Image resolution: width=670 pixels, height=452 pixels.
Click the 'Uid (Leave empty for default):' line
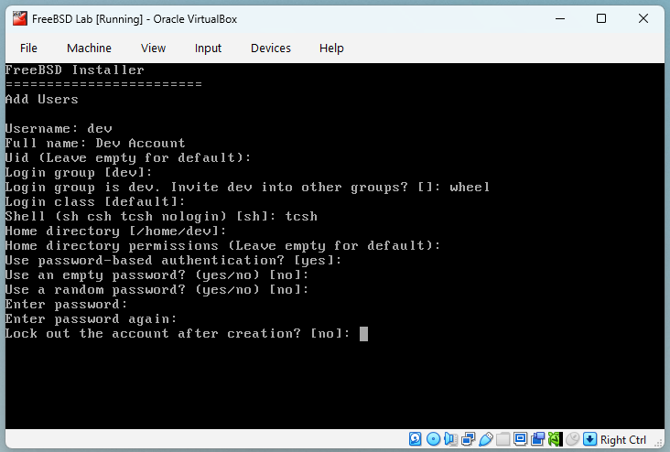(128, 157)
